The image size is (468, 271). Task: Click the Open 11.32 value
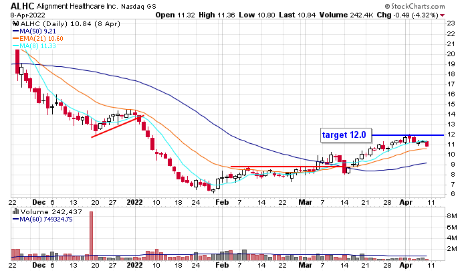175,15
